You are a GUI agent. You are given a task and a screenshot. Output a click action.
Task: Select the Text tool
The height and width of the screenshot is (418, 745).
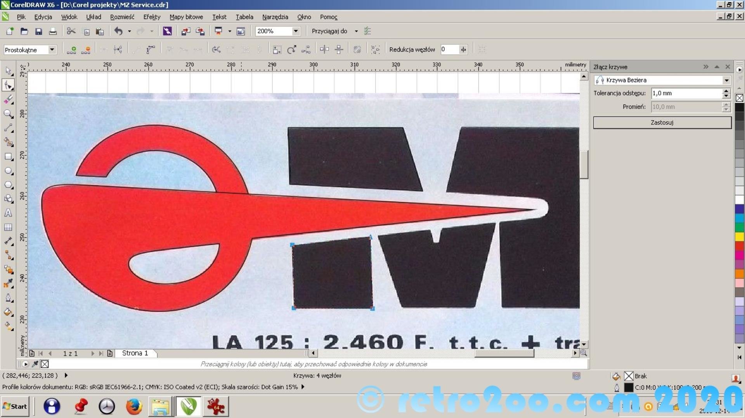pos(8,213)
